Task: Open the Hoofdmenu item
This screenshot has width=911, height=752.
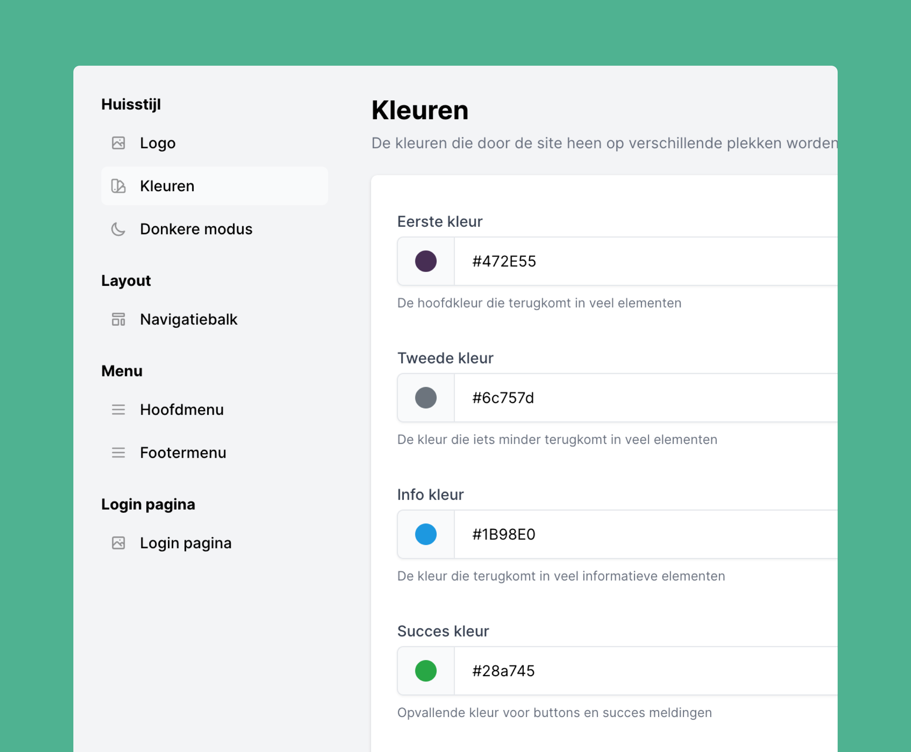Action: click(181, 409)
